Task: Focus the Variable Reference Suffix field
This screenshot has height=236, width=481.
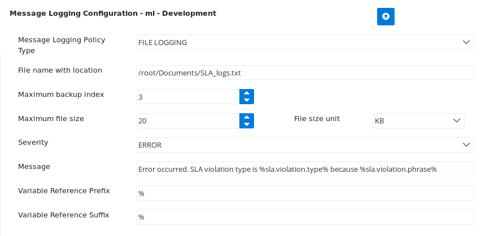Action: [x=305, y=217]
